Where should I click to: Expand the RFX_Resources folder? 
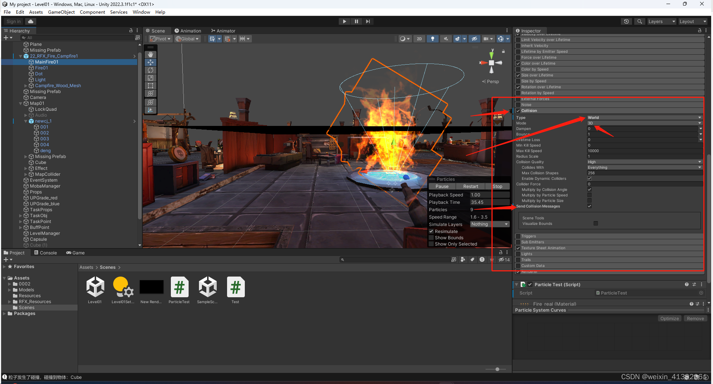click(10, 302)
